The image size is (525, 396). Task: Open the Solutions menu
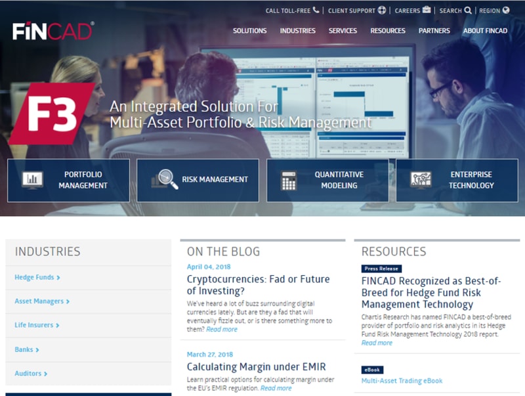(x=250, y=30)
